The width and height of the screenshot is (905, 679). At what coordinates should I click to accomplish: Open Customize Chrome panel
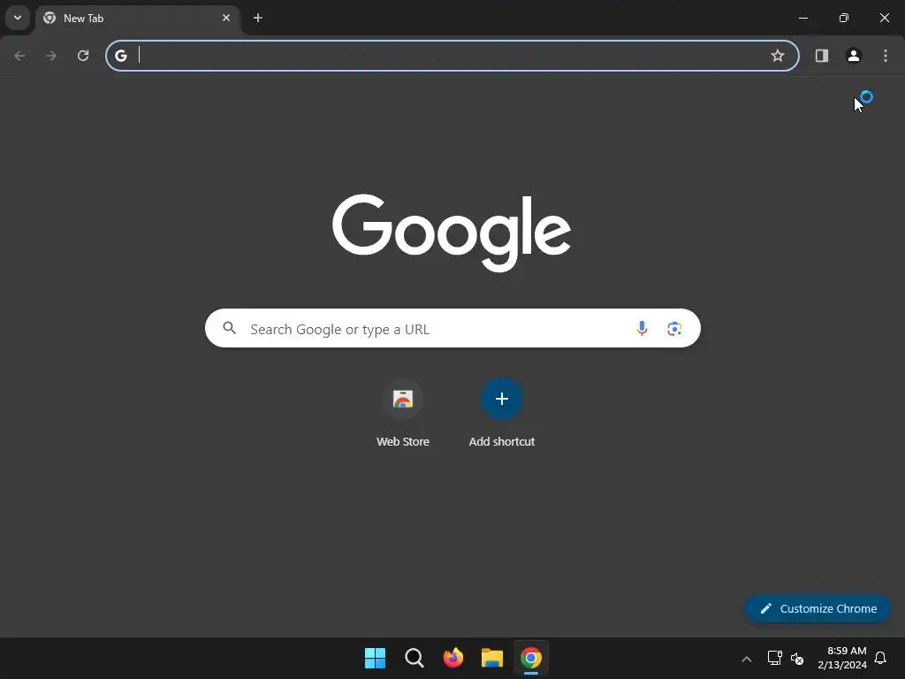(x=818, y=608)
